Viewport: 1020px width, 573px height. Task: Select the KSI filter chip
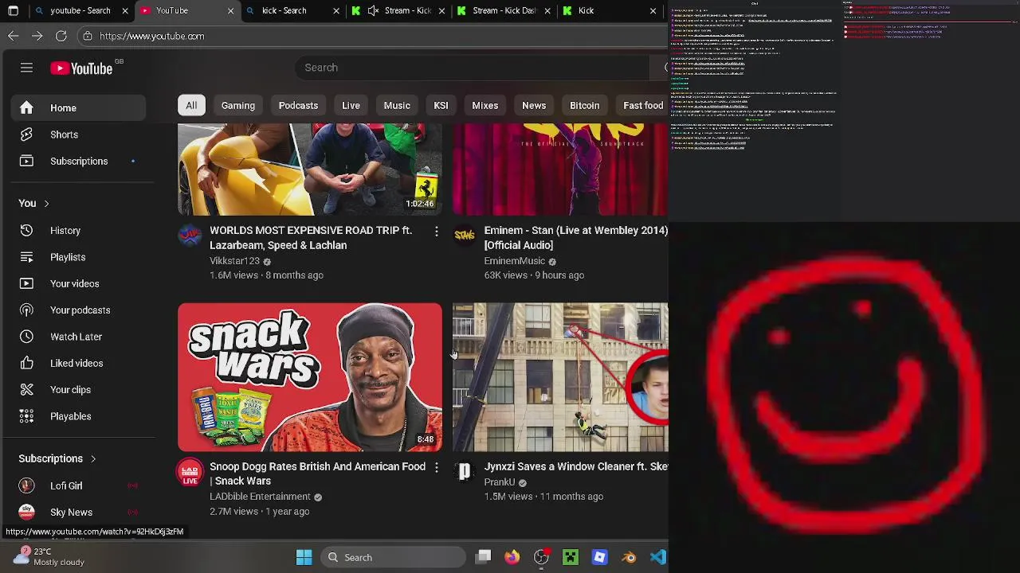(441, 105)
